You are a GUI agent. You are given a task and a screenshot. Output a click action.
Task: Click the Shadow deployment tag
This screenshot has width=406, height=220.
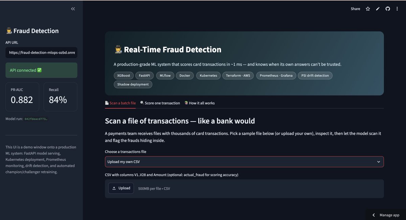pyautogui.click(x=133, y=84)
